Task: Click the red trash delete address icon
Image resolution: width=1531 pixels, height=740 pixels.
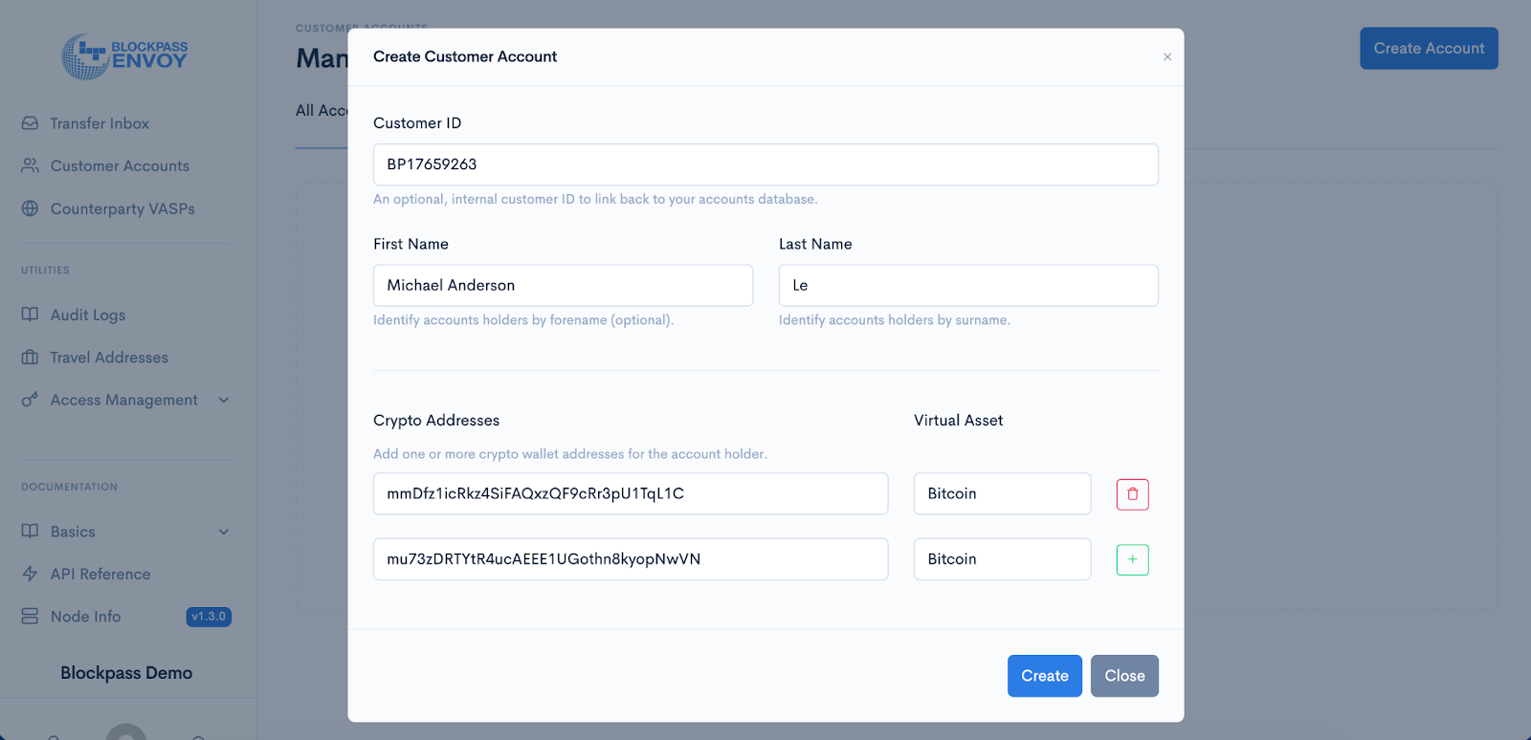Action: 1132,494
